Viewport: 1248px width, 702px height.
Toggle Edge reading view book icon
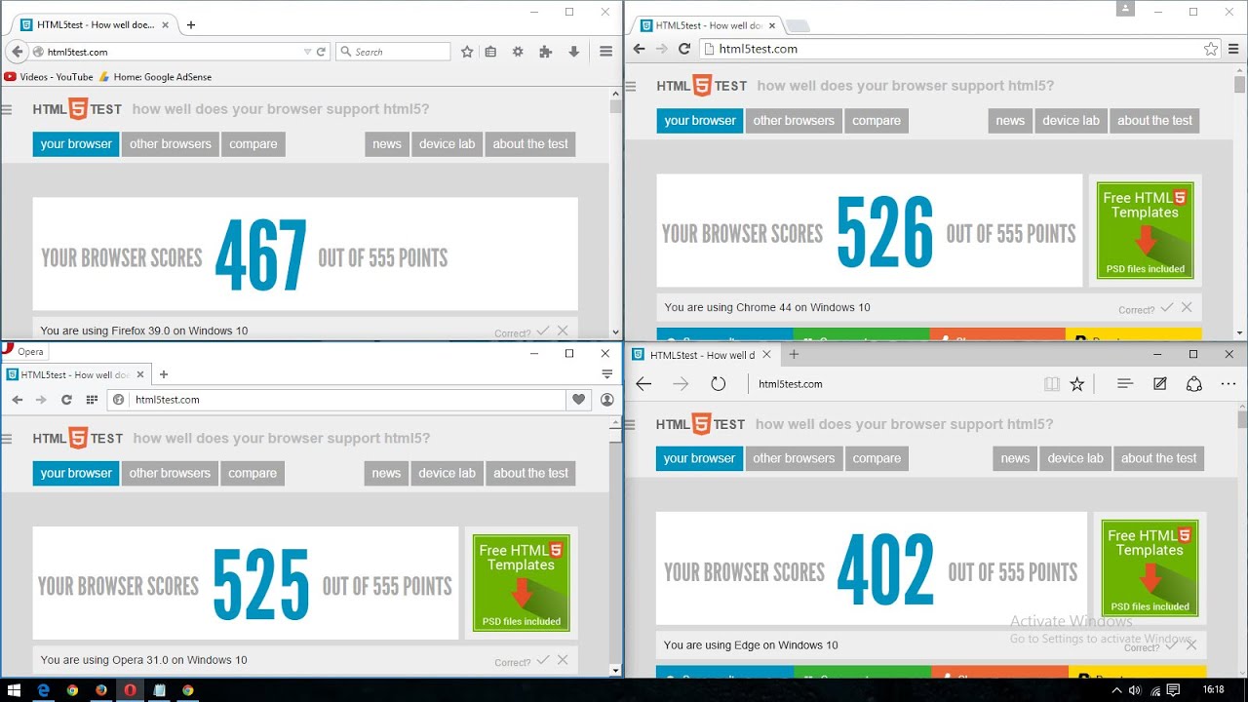pos(1051,384)
